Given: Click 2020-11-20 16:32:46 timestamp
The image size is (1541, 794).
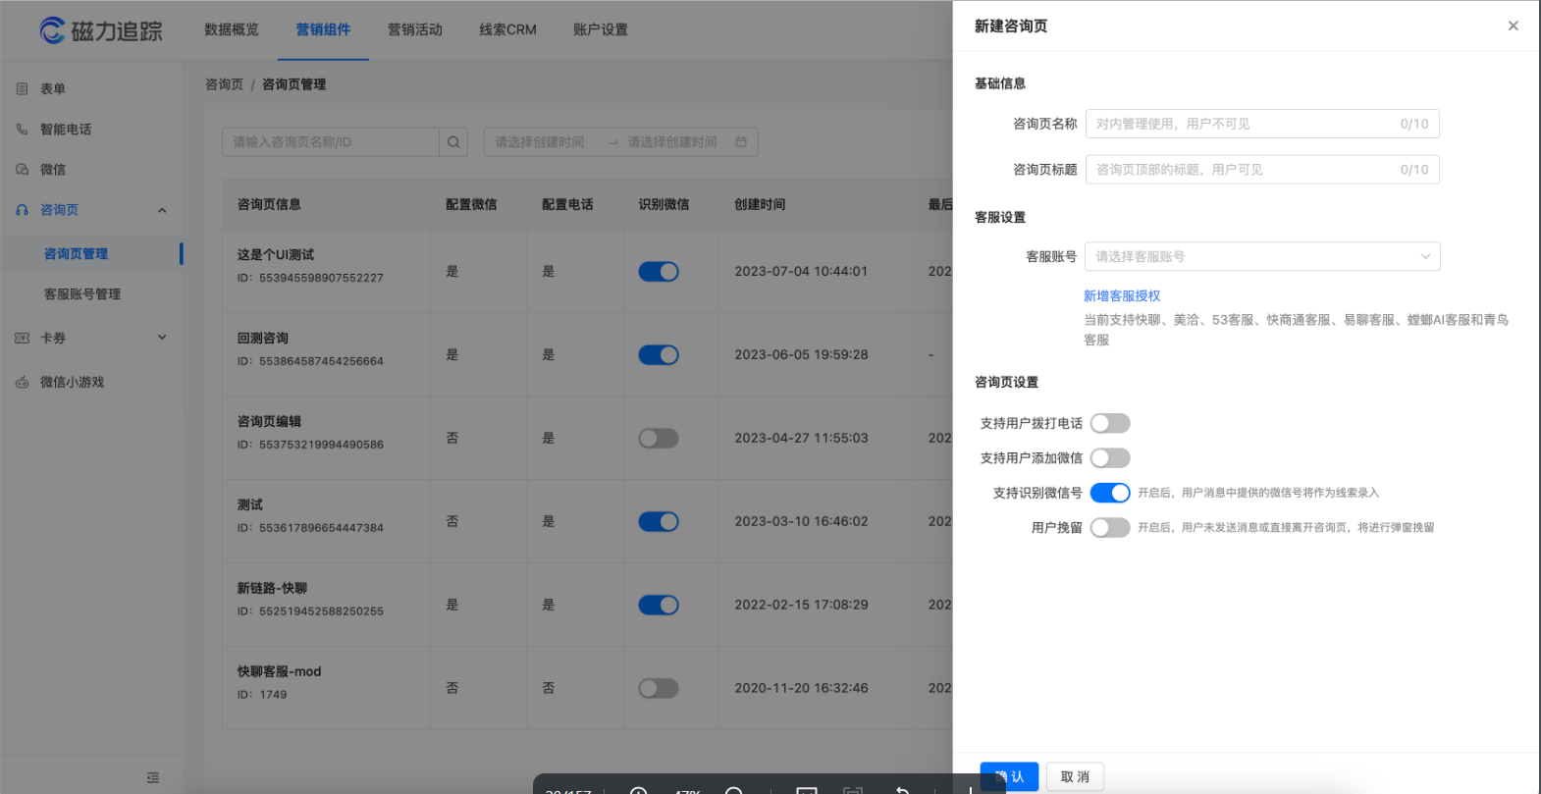Looking at the screenshot, I should pyautogui.click(x=801, y=688).
